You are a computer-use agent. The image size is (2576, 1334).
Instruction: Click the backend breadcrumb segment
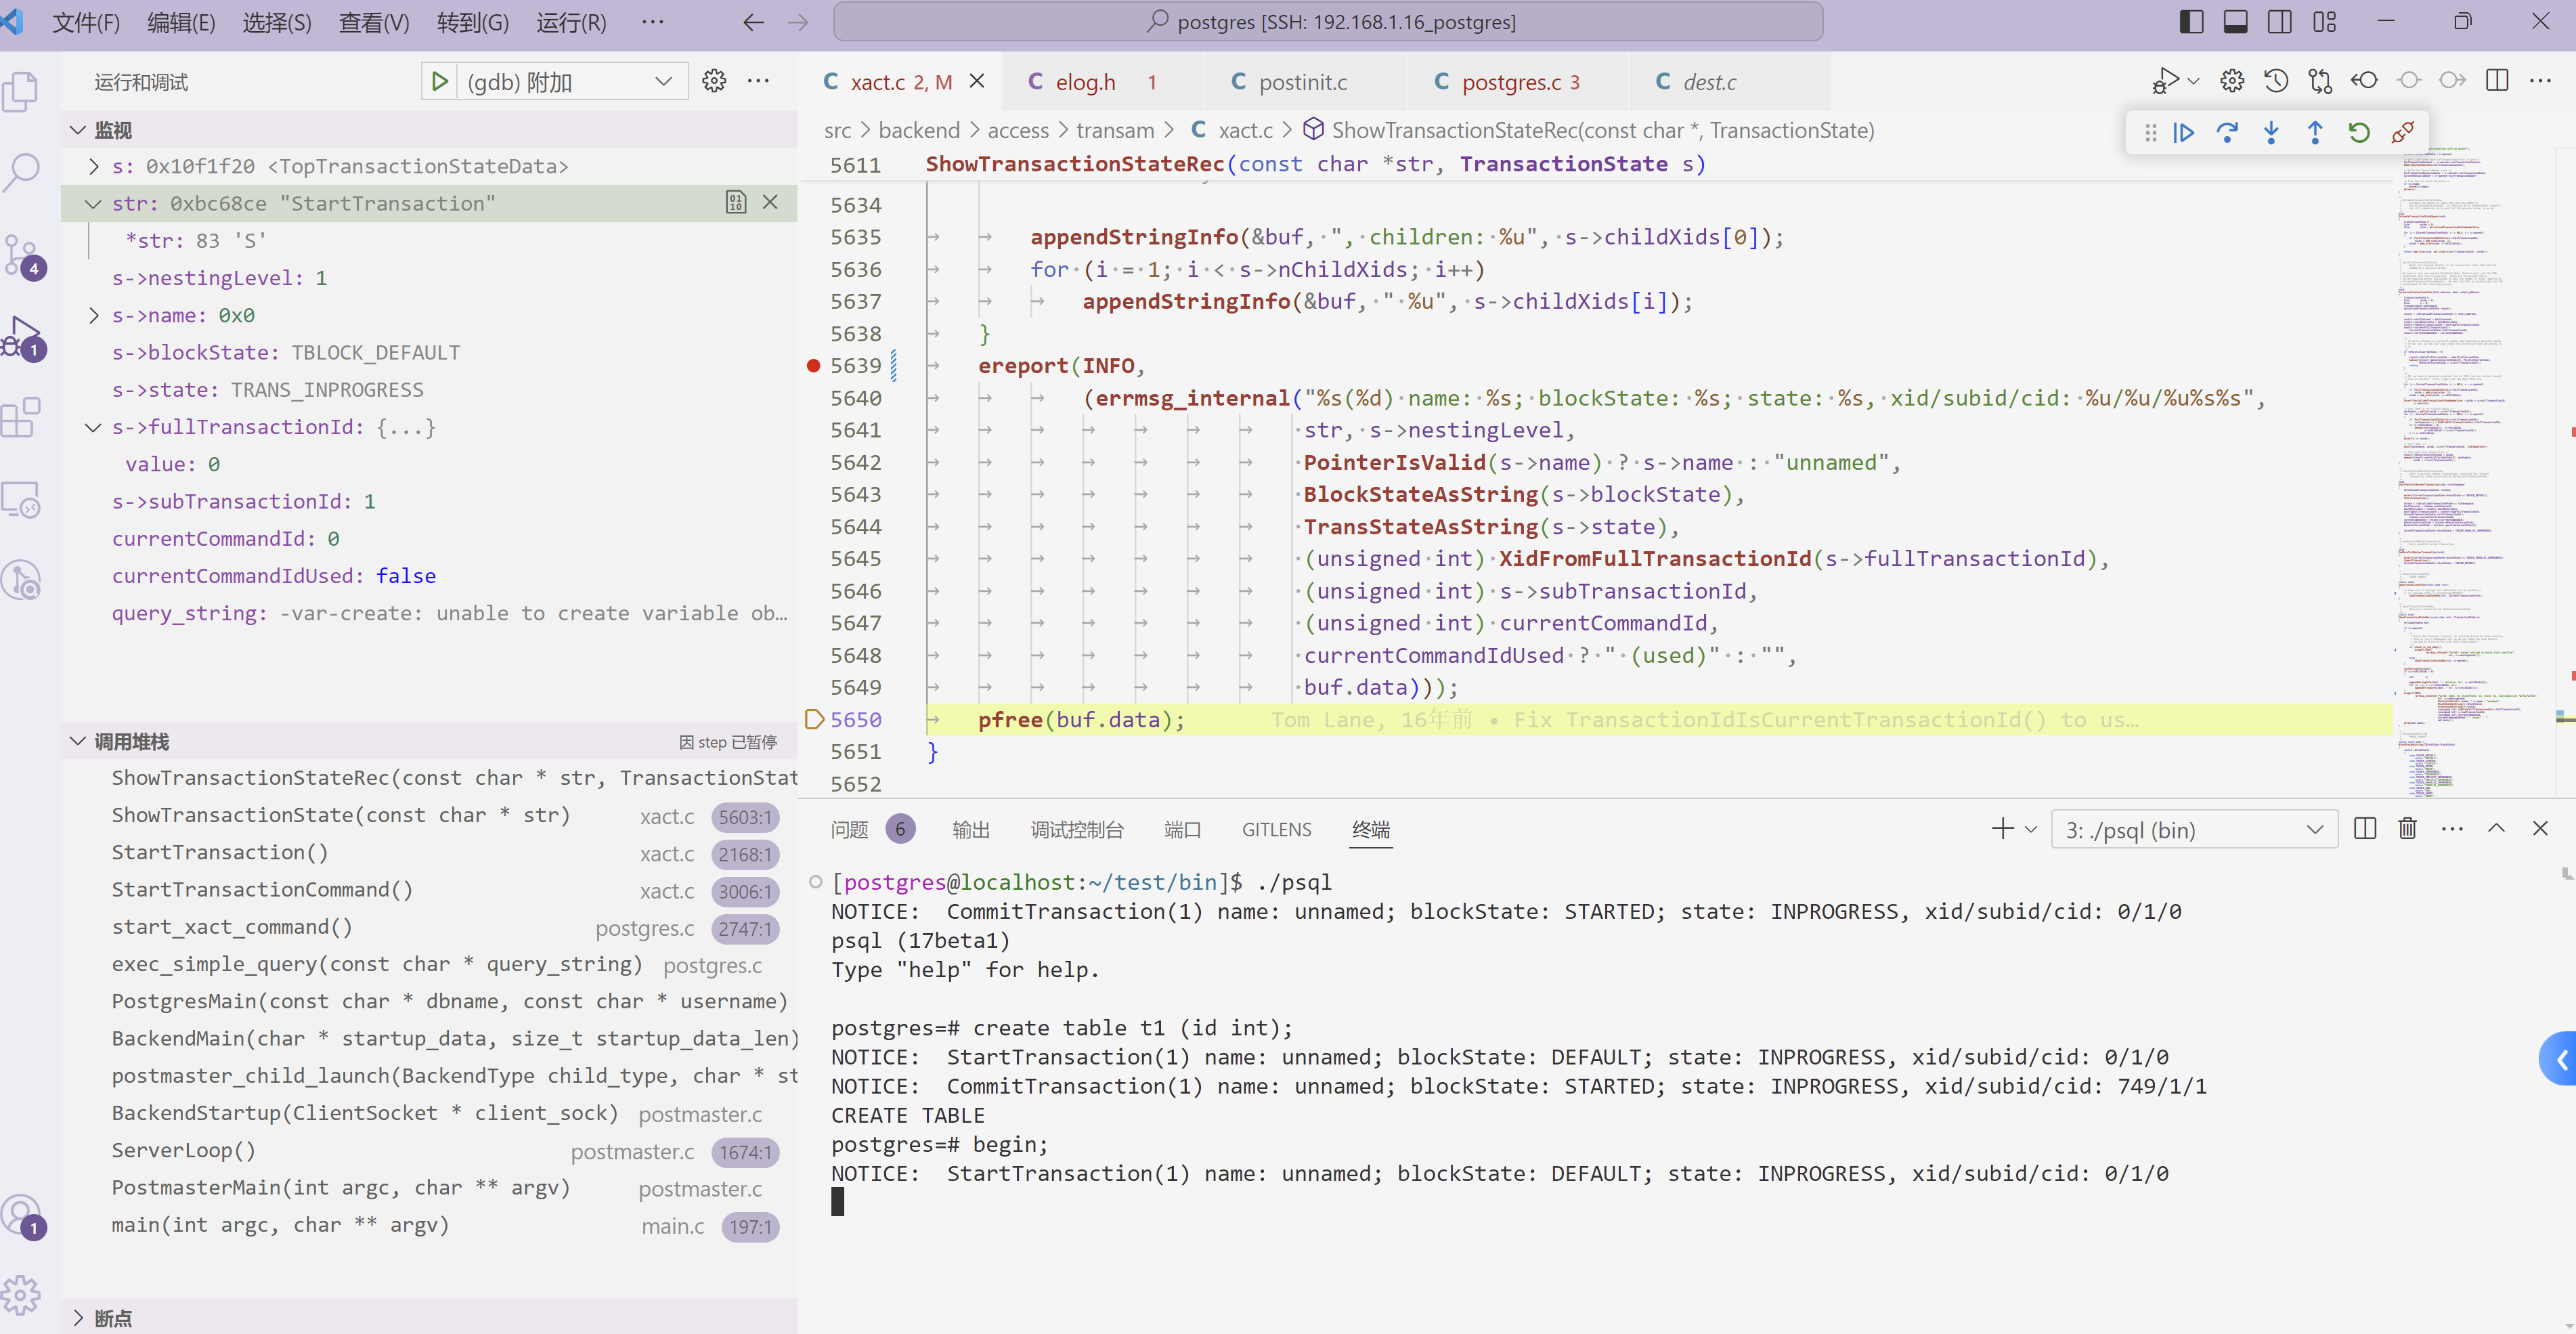919,130
